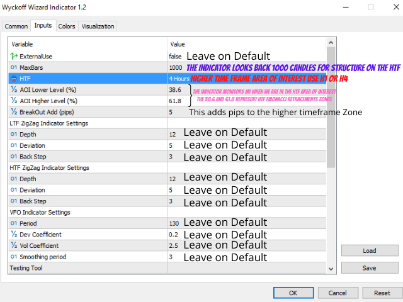Image resolution: width=403 pixels, height=302 pixels.
Task: Click the MaxBars integer type icon
Action: click(14, 67)
